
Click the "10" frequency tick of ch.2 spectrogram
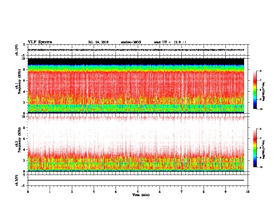tap(23, 117)
